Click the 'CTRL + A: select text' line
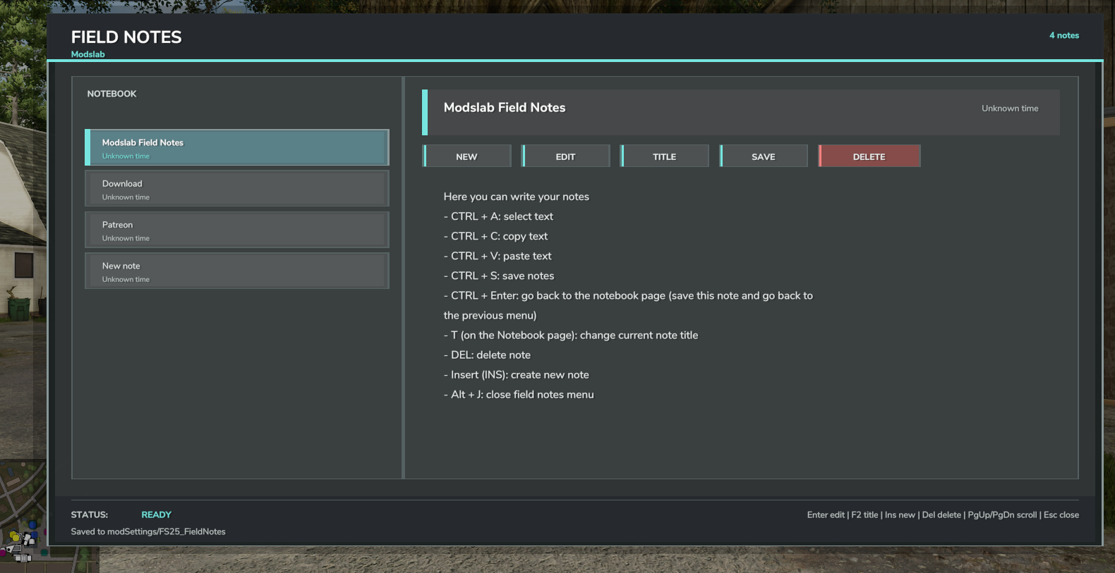Viewport: 1115px width, 573px height. click(x=498, y=216)
